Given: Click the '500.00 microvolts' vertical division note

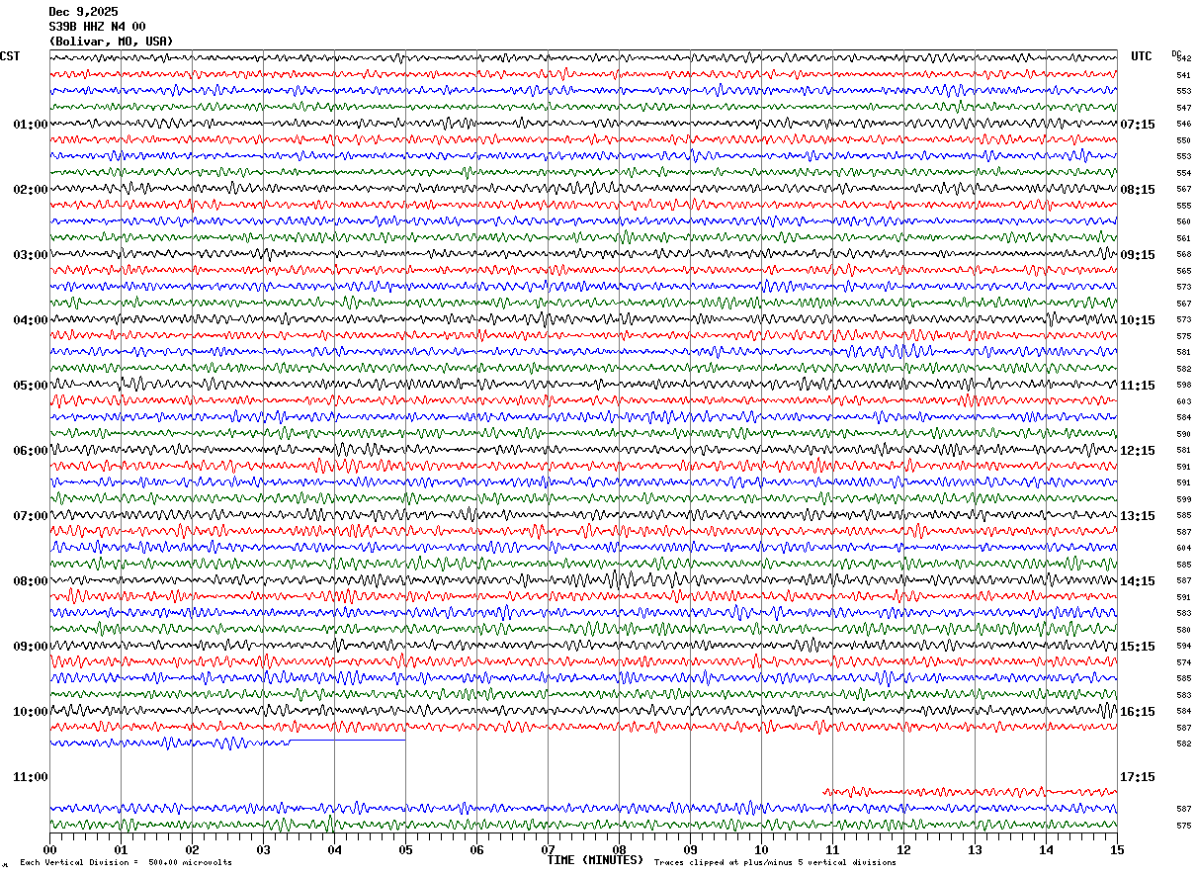Looking at the screenshot, I should pos(190,863).
